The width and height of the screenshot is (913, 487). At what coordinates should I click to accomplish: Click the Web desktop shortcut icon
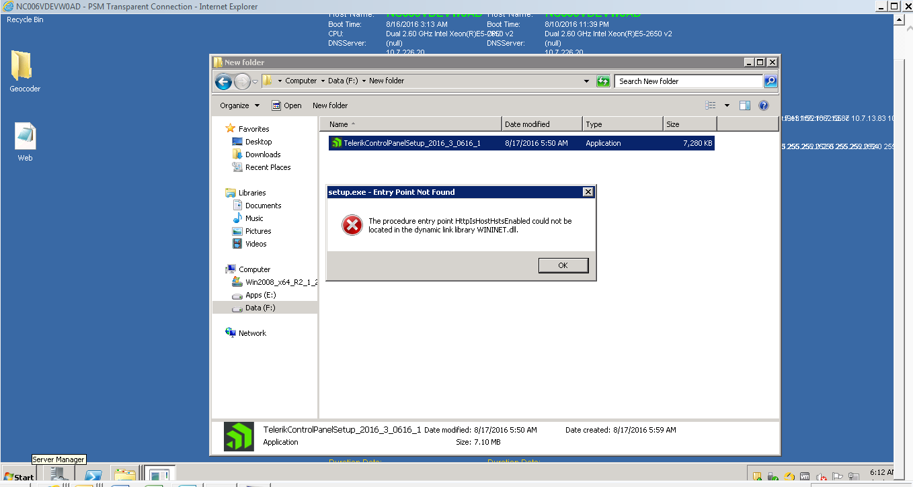25,137
